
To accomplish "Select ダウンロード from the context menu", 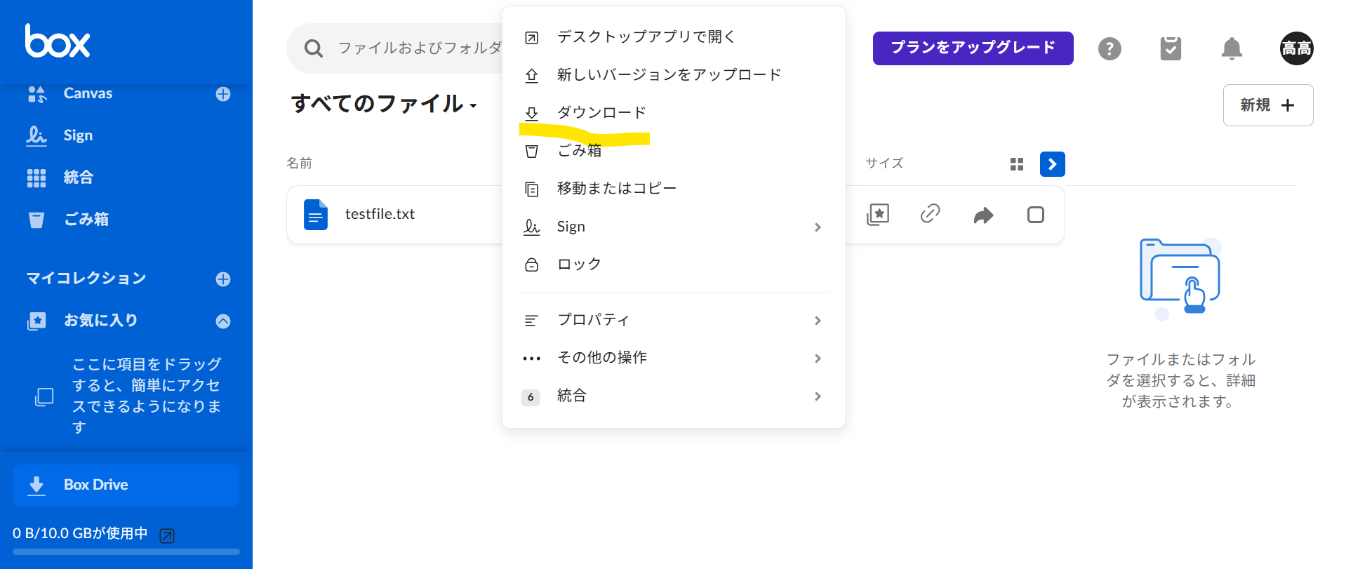I will click(x=601, y=112).
